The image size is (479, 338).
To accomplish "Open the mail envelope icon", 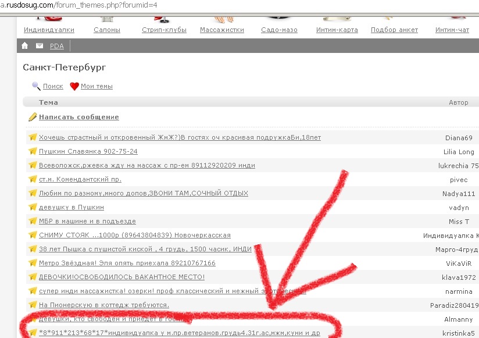I will point(40,46).
